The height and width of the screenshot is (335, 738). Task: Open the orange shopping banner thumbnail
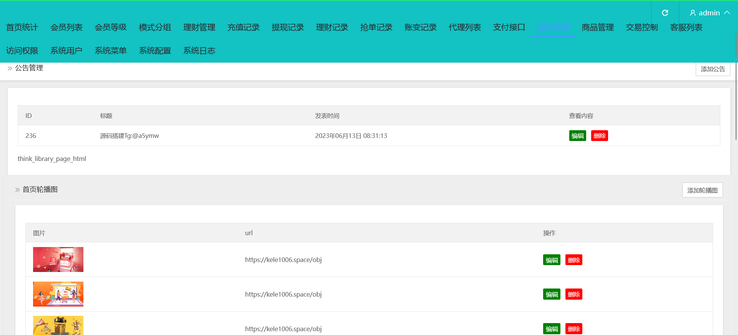(x=58, y=294)
